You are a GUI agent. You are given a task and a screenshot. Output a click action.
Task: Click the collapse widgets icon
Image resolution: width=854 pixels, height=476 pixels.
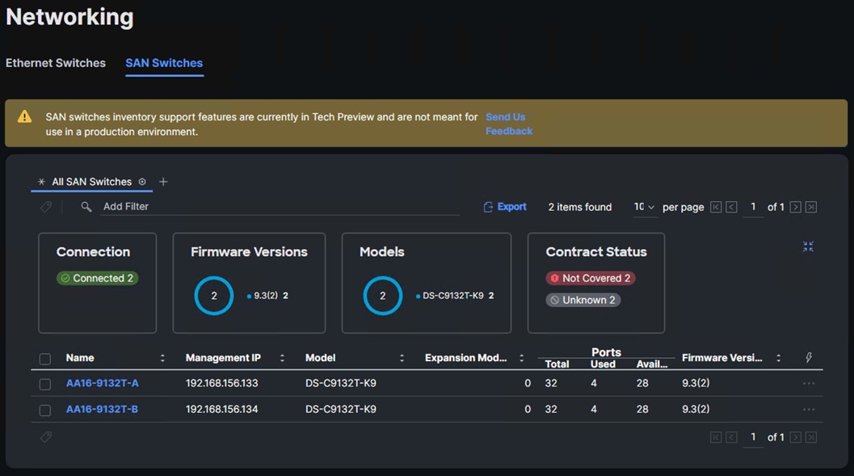click(x=808, y=246)
